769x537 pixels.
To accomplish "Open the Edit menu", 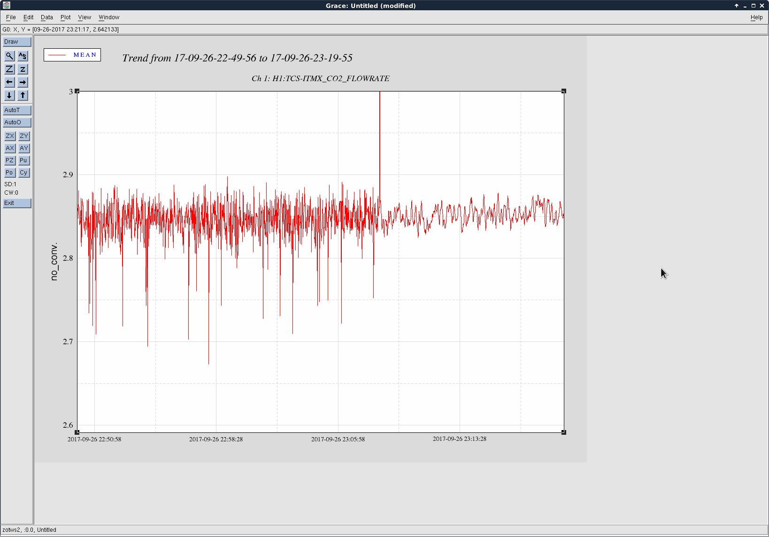I will (28, 17).
